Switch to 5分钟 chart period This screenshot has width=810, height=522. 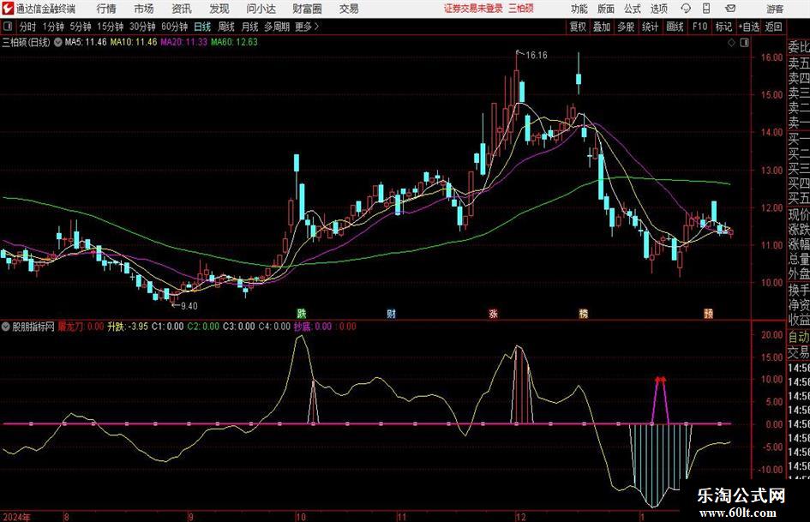pyautogui.click(x=81, y=27)
